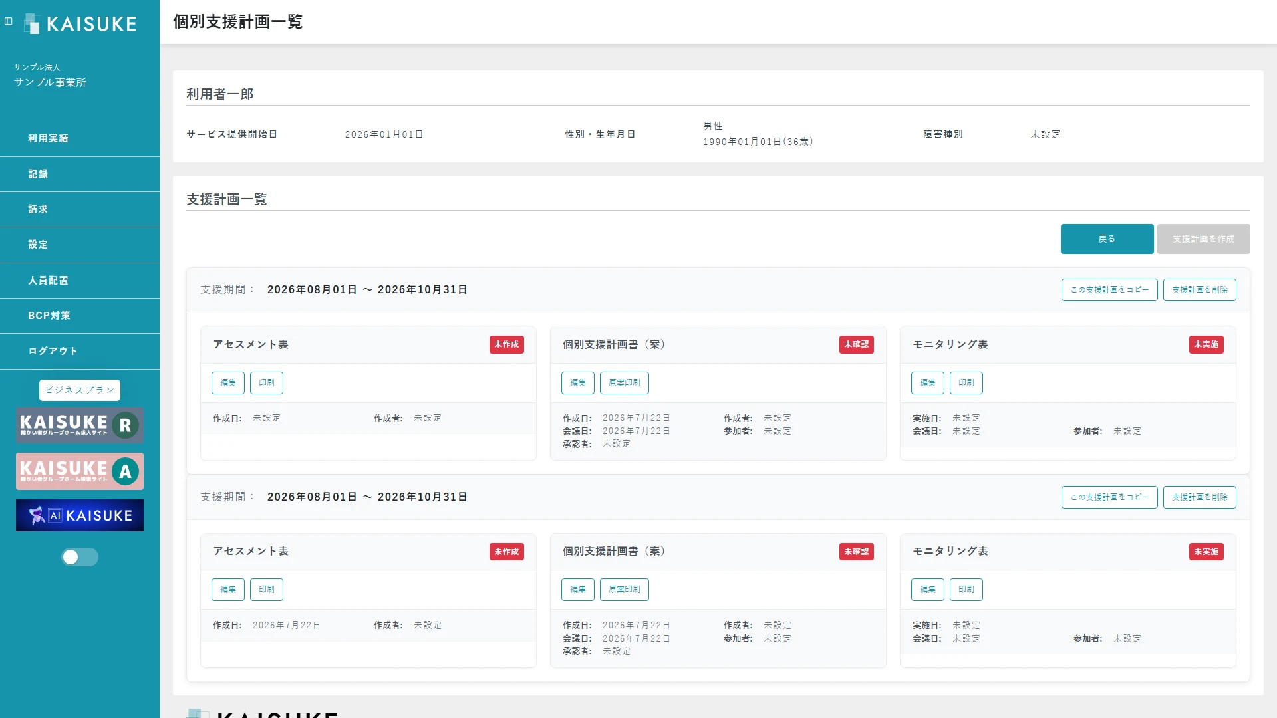This screenshot has width=1277, height=718.
Task: Click the 未作成 badge in the second plan
Action: [x=507, y=552]
